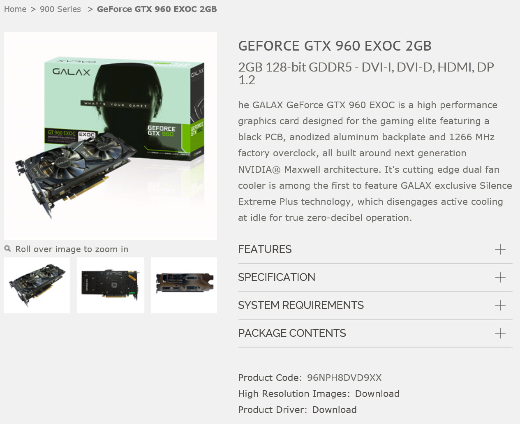The image size is (520, 424).
Task: Open SYSTEM REQUIREMENTS via its plus icon
Action: click(500, 305)
